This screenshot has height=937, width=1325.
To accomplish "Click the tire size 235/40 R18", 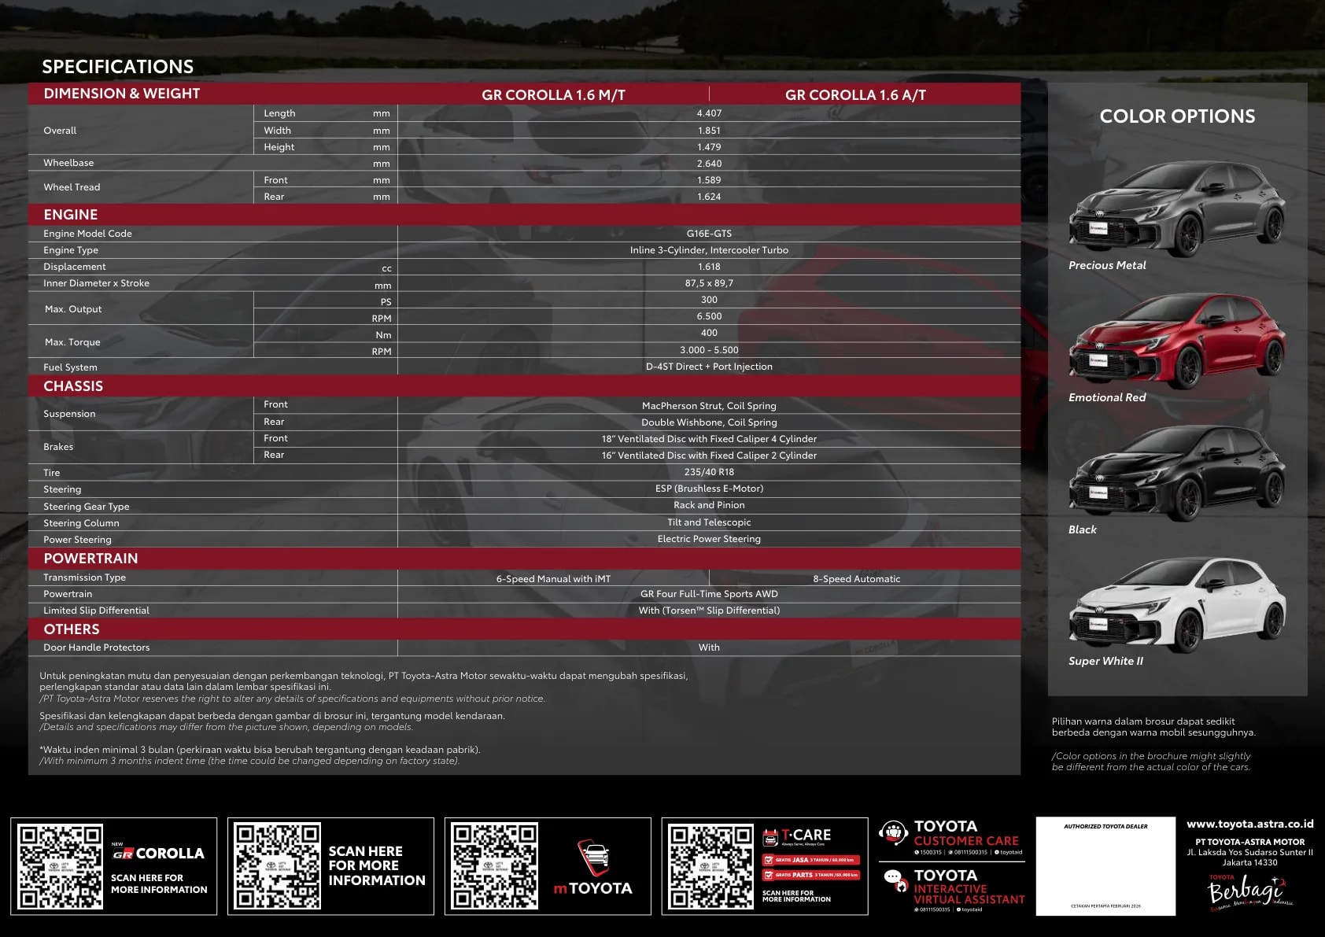I will [x=709, y=472].
